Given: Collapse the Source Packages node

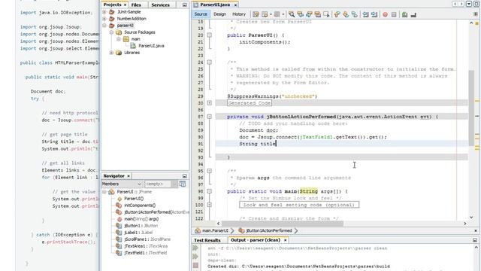Looking at the screenshot, I should (x=112, y=32).
